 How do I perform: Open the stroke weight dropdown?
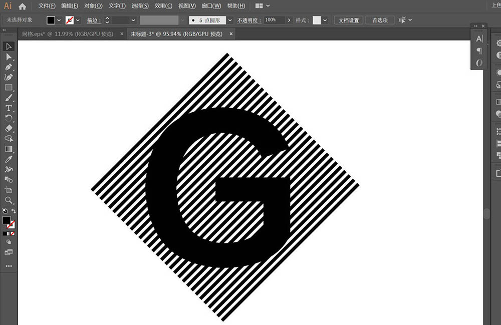[x=133, y=20]
